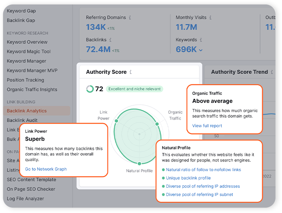Click Link Power axis label on chart
This screenshot has height=213, width=282.
pyautogui.click(x=104, y=115)
